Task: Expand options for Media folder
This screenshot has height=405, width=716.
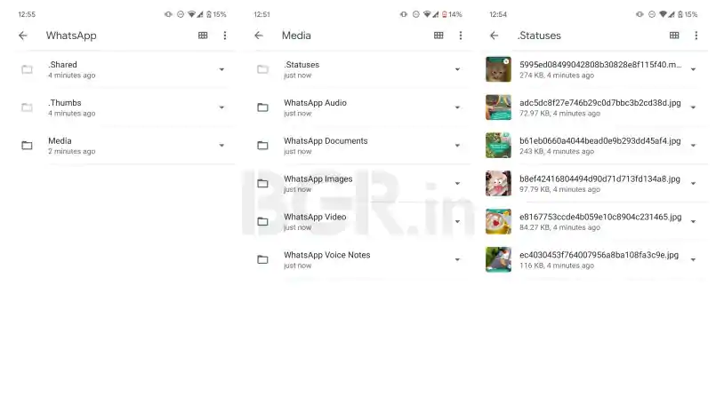Action: click(221, 146)
